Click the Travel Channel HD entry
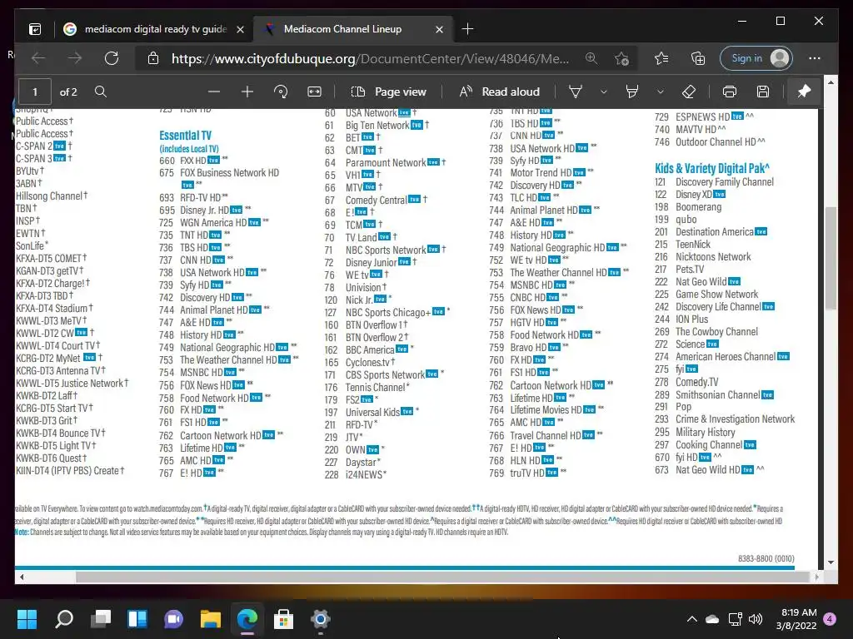Image resolution: width=853 pixels, height=639 pixels. (546, 436)
